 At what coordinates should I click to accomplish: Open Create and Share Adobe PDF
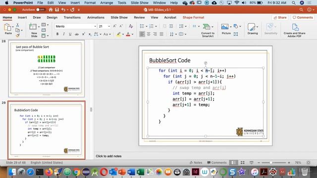click(x=295, y=27)
